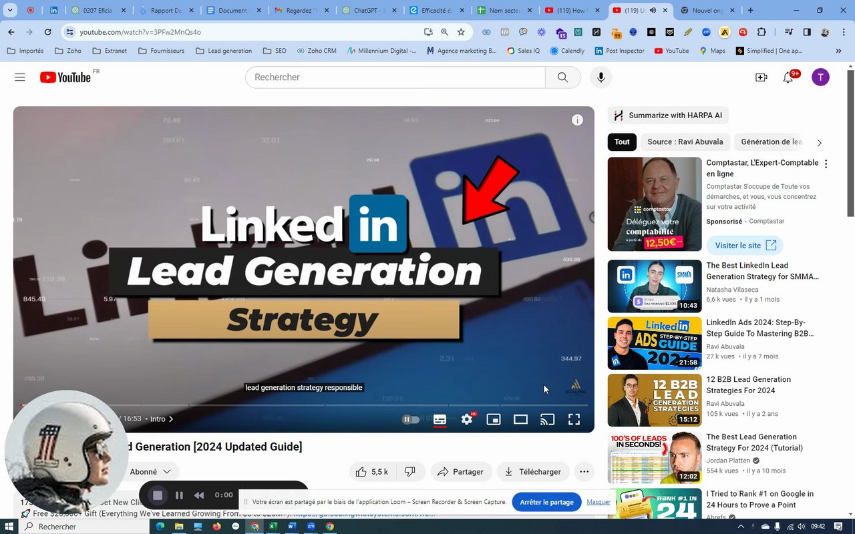Open the tab search dropdown in Chrome
The image size is (855, 534).
(9, 11)
